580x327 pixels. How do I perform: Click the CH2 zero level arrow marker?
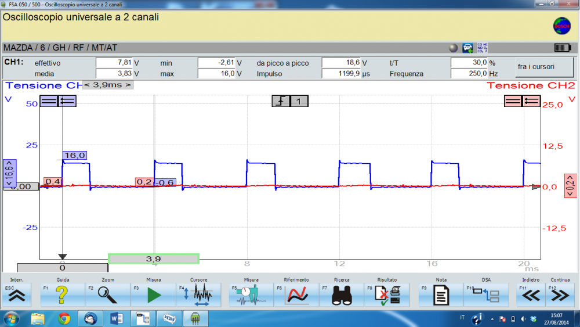tap(536, 187)
